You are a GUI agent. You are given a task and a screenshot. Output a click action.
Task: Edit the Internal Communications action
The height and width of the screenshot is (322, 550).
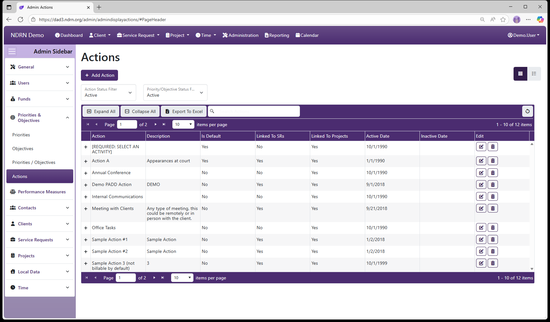[x=481, y=197]
